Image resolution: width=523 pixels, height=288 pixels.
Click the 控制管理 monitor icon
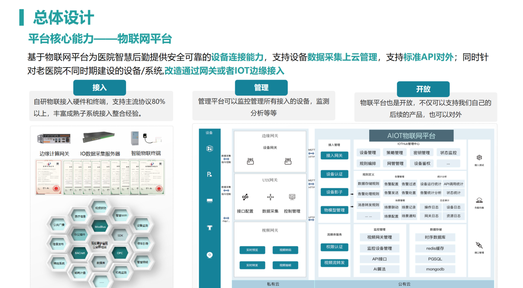(x=292, y=197)
